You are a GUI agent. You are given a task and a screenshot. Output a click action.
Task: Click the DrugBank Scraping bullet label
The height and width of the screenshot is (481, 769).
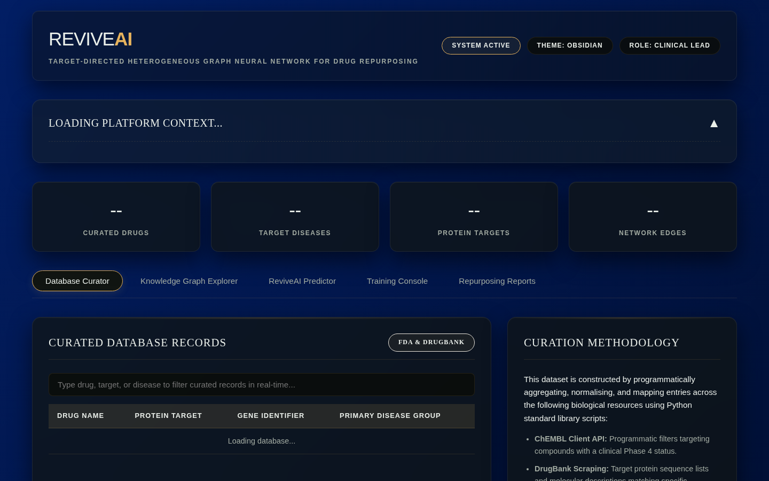coord(571,469)
